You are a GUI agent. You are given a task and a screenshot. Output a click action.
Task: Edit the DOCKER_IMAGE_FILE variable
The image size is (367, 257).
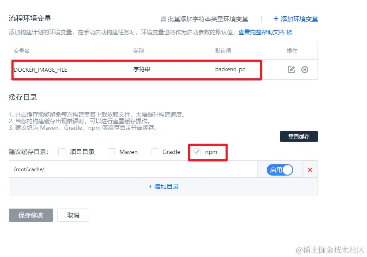(x=291, y=70)
